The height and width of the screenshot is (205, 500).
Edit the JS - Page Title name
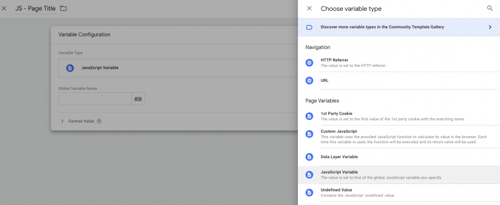point(36,8)
